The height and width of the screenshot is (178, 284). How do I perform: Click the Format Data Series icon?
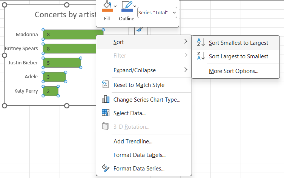coord(106,168)
